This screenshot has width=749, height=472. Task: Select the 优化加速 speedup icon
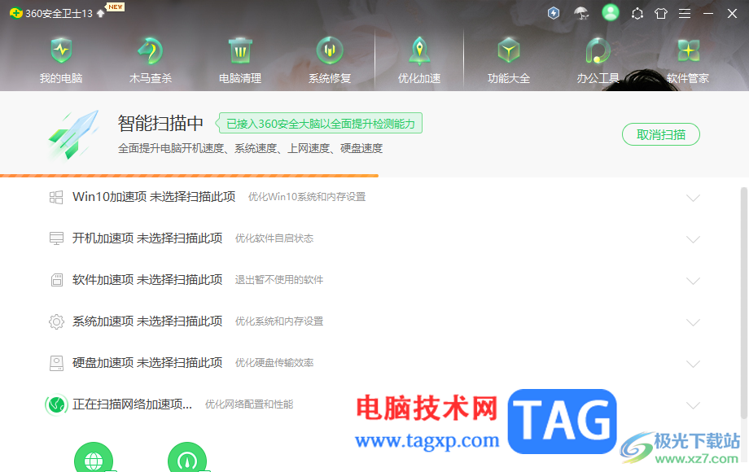tap(418, 59)
